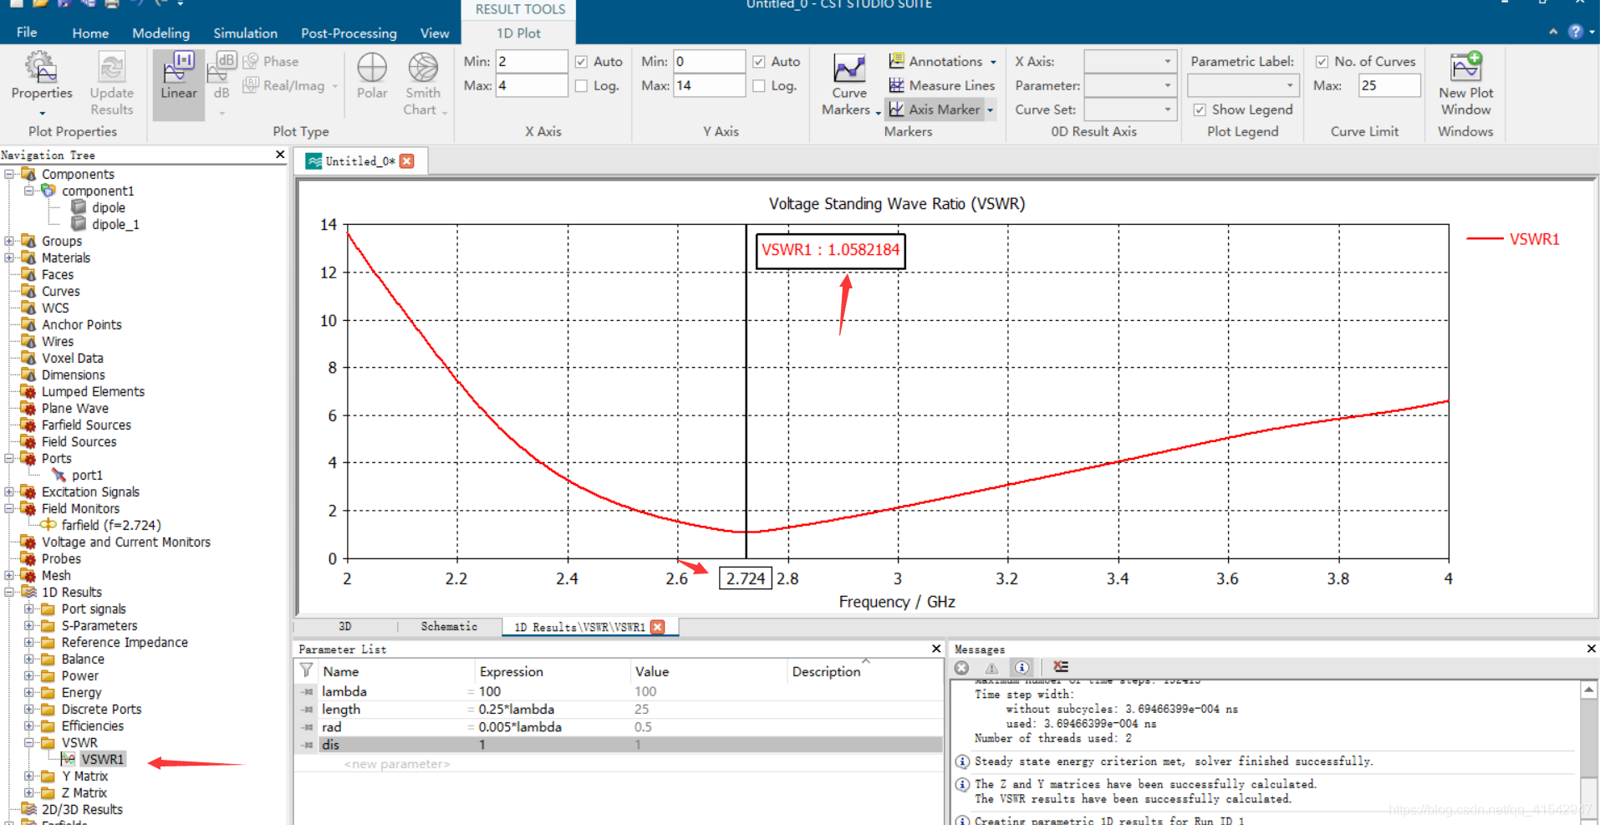Click the Y Axis Max input field
Image resolution: width=1600 pixels, height=825 pixels.
click(709, 85)
